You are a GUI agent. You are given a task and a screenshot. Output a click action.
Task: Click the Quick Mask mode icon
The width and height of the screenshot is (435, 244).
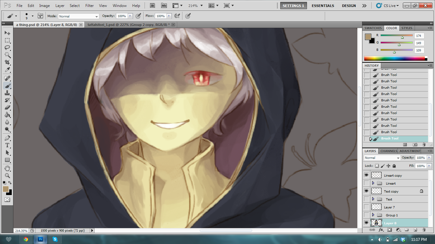(7, 200)
